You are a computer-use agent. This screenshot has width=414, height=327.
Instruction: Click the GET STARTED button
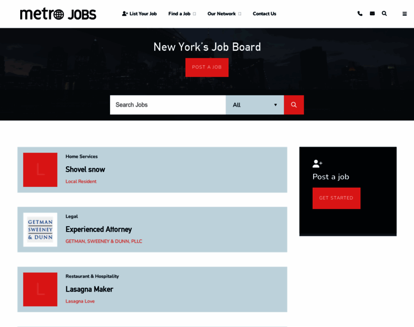336,198
